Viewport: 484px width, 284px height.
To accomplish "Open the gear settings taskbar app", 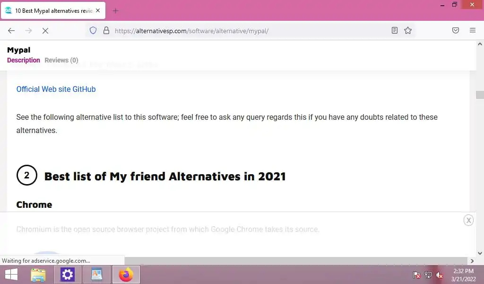I will pos(68,275).
